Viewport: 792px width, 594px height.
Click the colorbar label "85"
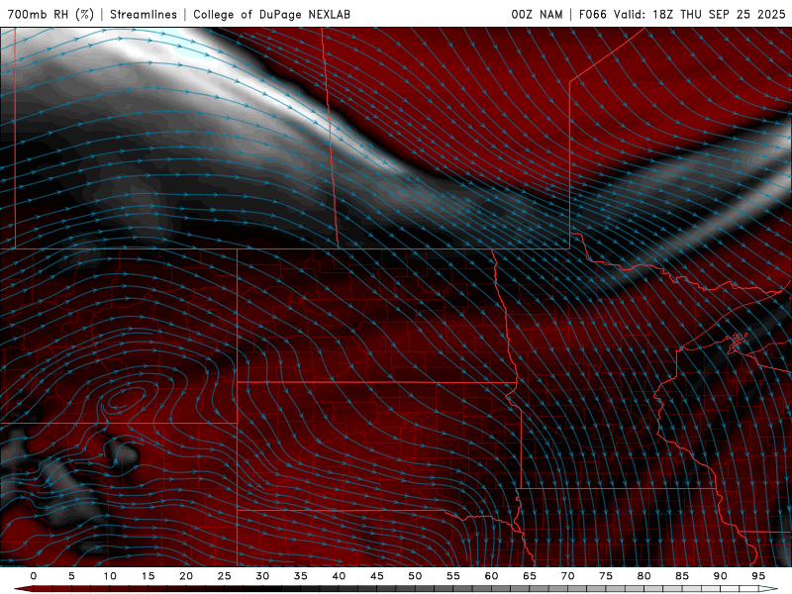(x=682, y=576)
